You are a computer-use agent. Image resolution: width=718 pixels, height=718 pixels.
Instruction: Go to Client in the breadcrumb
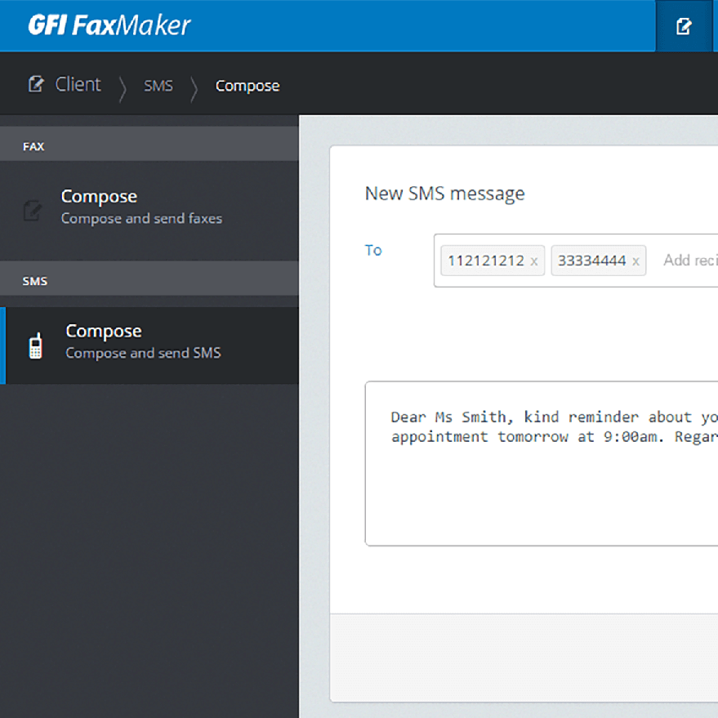78,85
